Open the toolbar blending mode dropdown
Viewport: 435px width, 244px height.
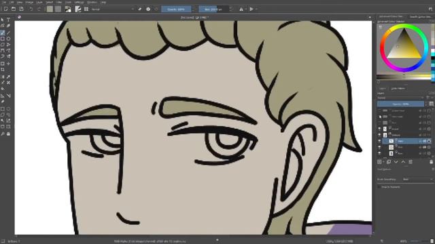[113, 9]
